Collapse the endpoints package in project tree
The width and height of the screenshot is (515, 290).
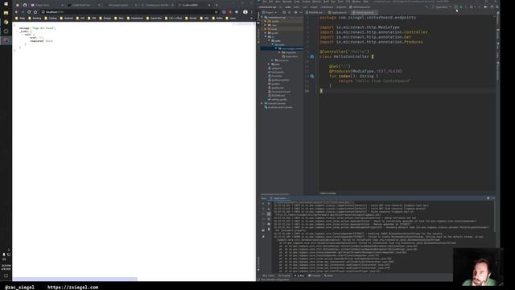[x=279, y=52]
